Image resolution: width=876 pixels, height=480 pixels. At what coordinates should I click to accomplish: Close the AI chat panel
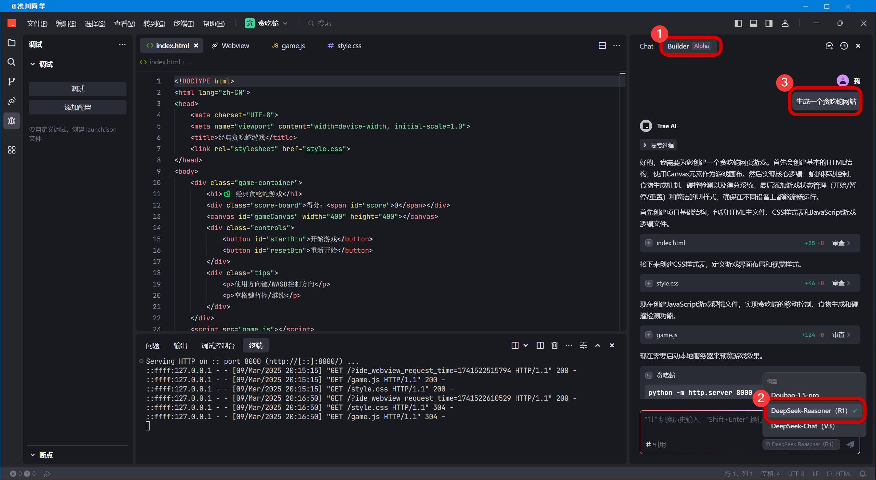858,46
